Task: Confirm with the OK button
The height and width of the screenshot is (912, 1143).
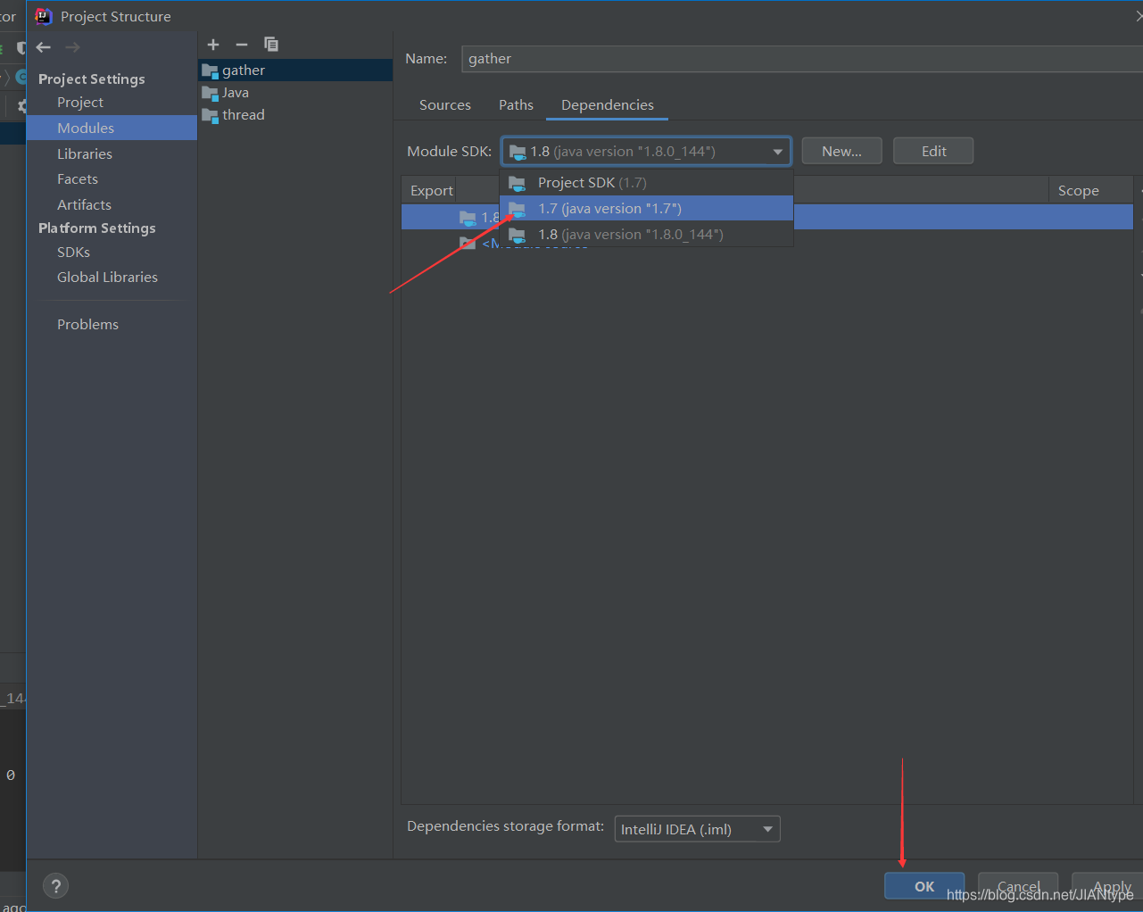Action: coord(924,886)
